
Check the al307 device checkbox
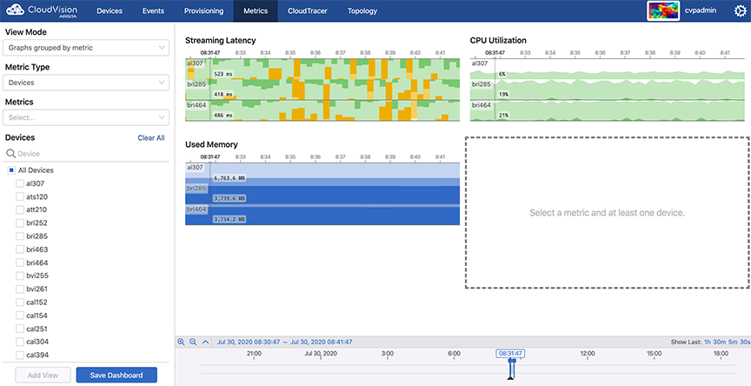tap(20, 183)
